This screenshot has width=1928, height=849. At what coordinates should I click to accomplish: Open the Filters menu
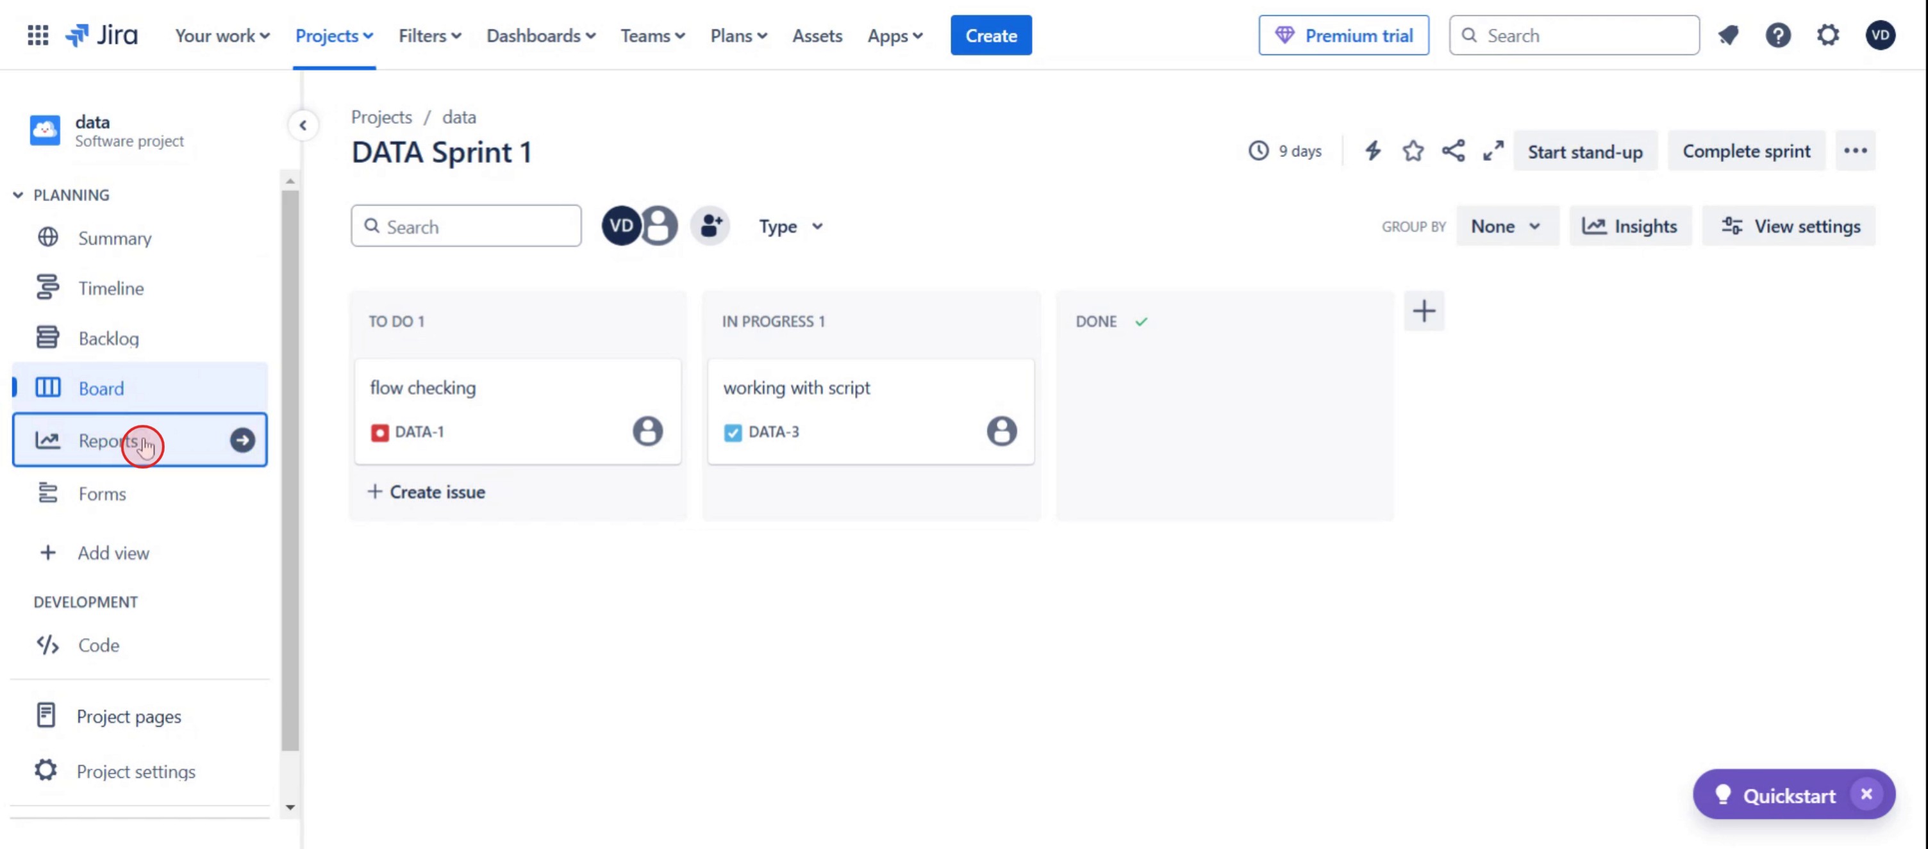tap(429, 35)
